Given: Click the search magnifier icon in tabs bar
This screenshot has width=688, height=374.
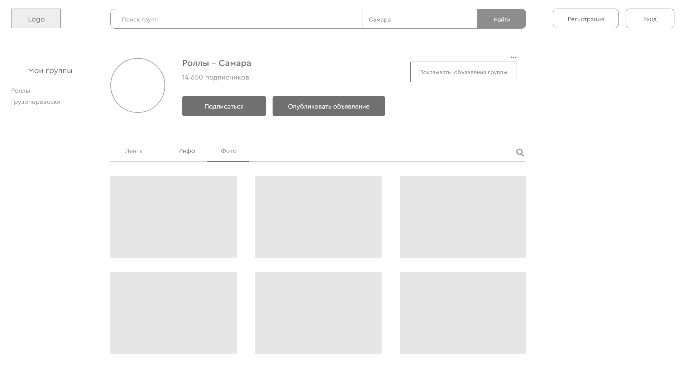Looking at the screenshot, I should point(520,153).
